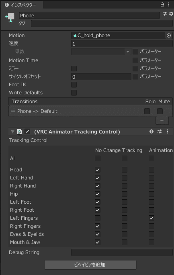The width and height of the screenshot is (174, 275).
Task: Remove transition with the minus button
Action: click(162, 120)
